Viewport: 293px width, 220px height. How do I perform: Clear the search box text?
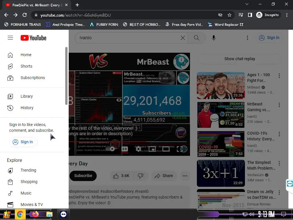[x=183, y=38]
